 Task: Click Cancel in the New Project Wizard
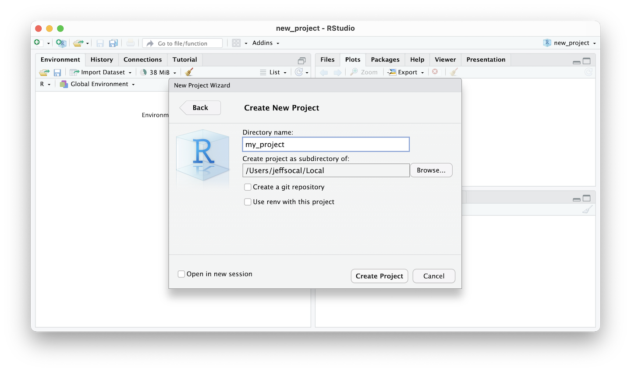click(x=434, y=276)
